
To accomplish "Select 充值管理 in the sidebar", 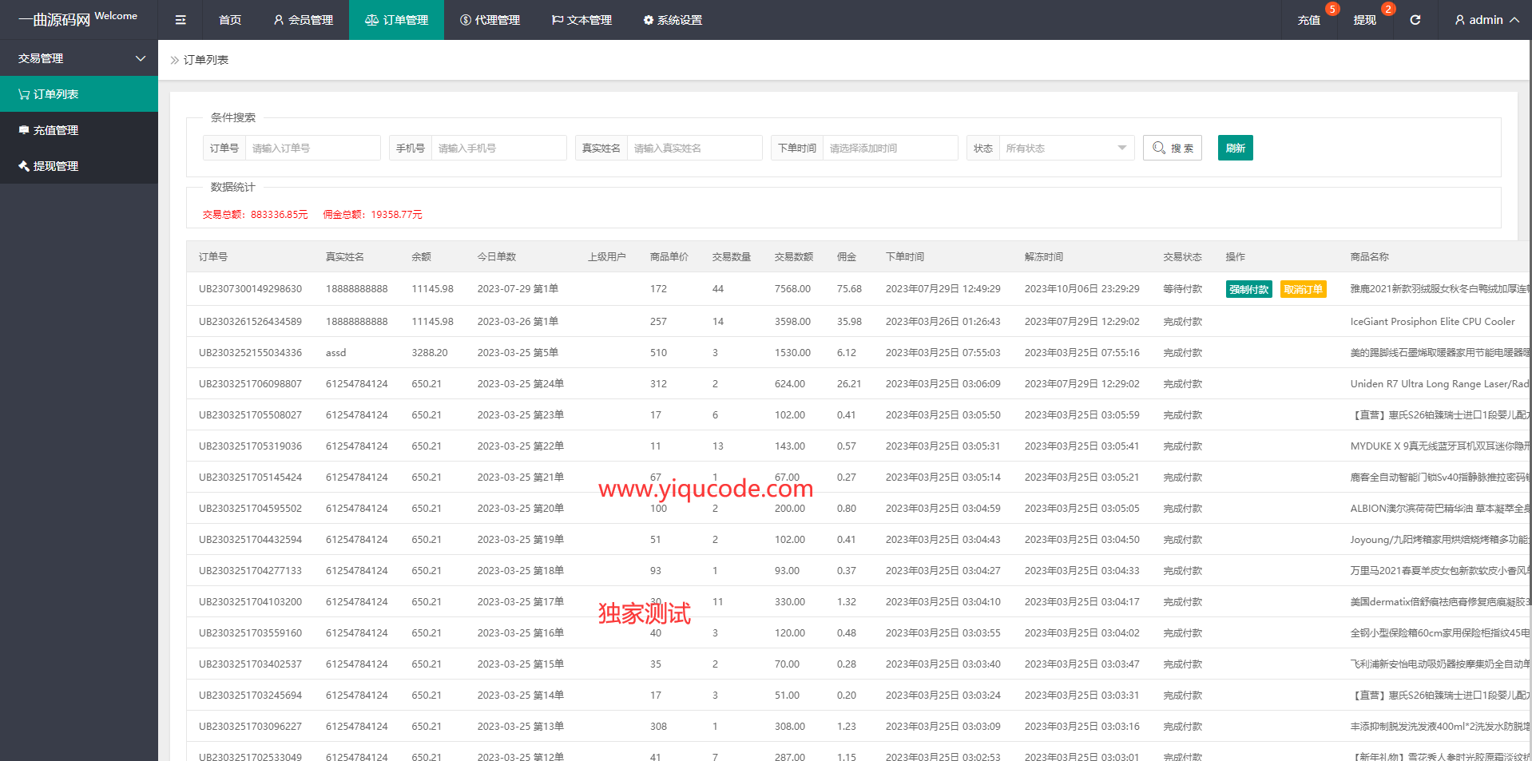I will click(x=79, y=130).
